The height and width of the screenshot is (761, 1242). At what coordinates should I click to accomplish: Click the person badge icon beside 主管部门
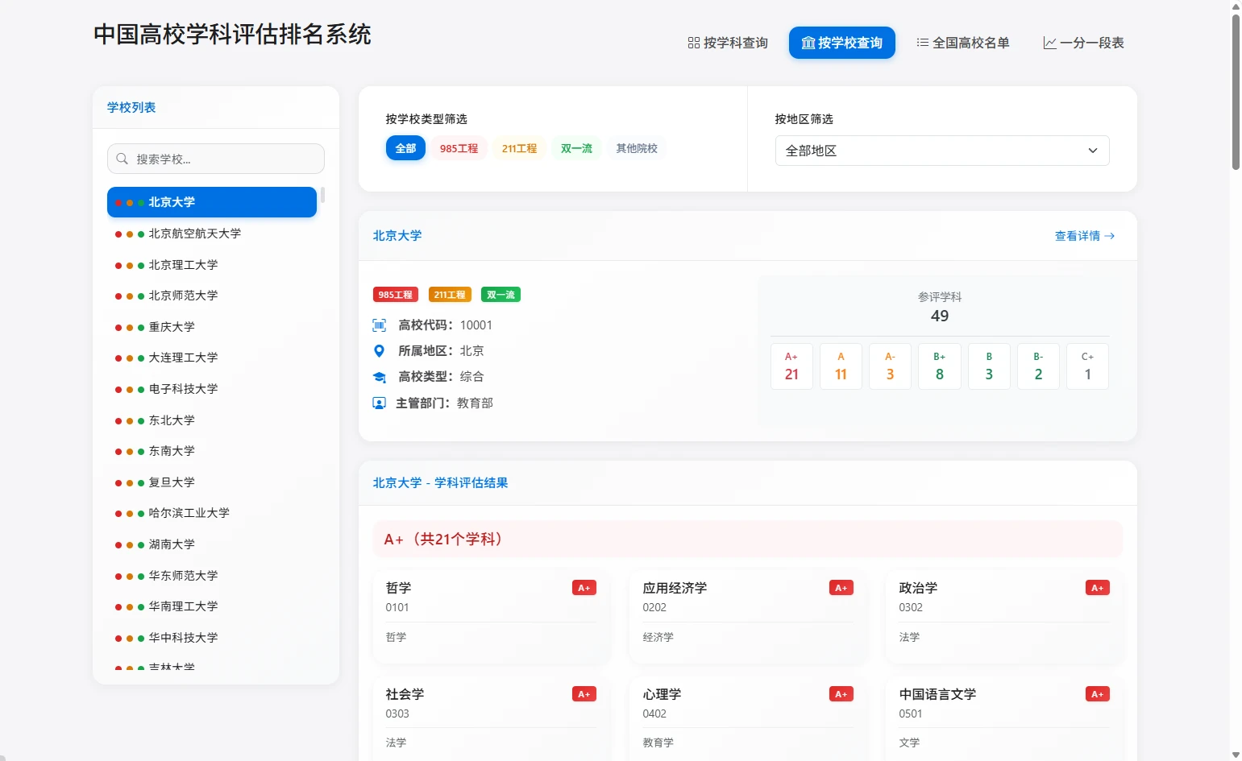pyautogui.click(x=379, y=403)
